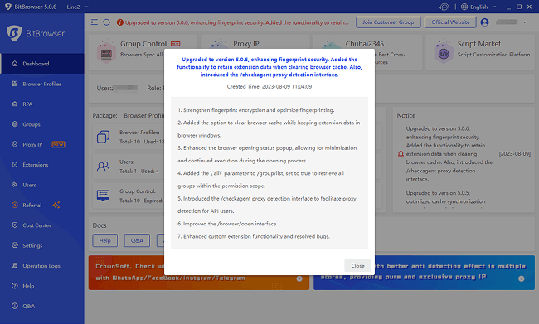Click the Notice panel heading
The image size is (539, 324).
coord(406,115)
